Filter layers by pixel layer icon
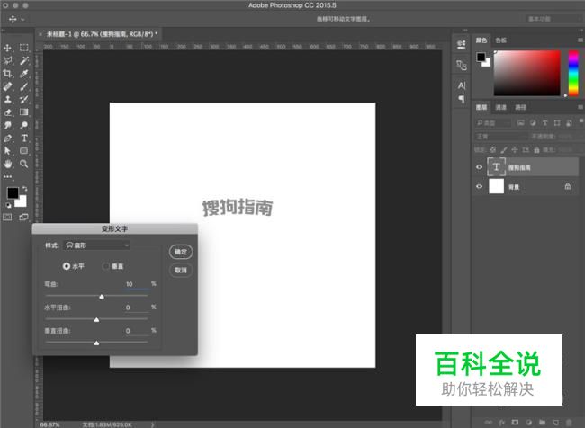The image size is (585, 428). 521,122
